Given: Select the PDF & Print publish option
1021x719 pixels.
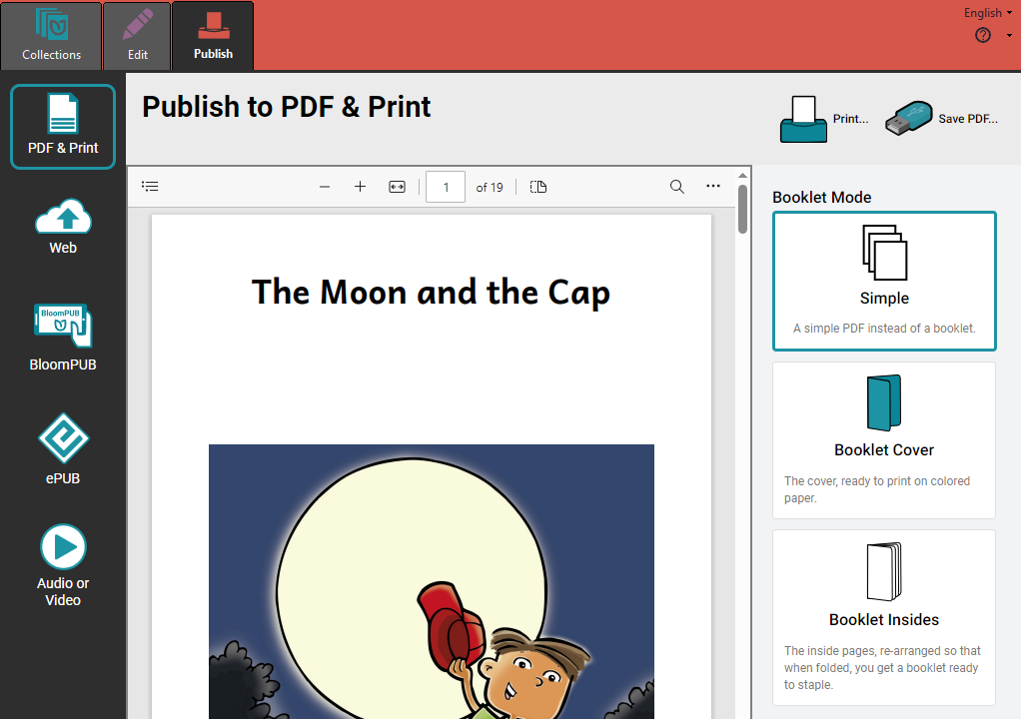Looking at the screenshot, I should click(x=63, y=126).
